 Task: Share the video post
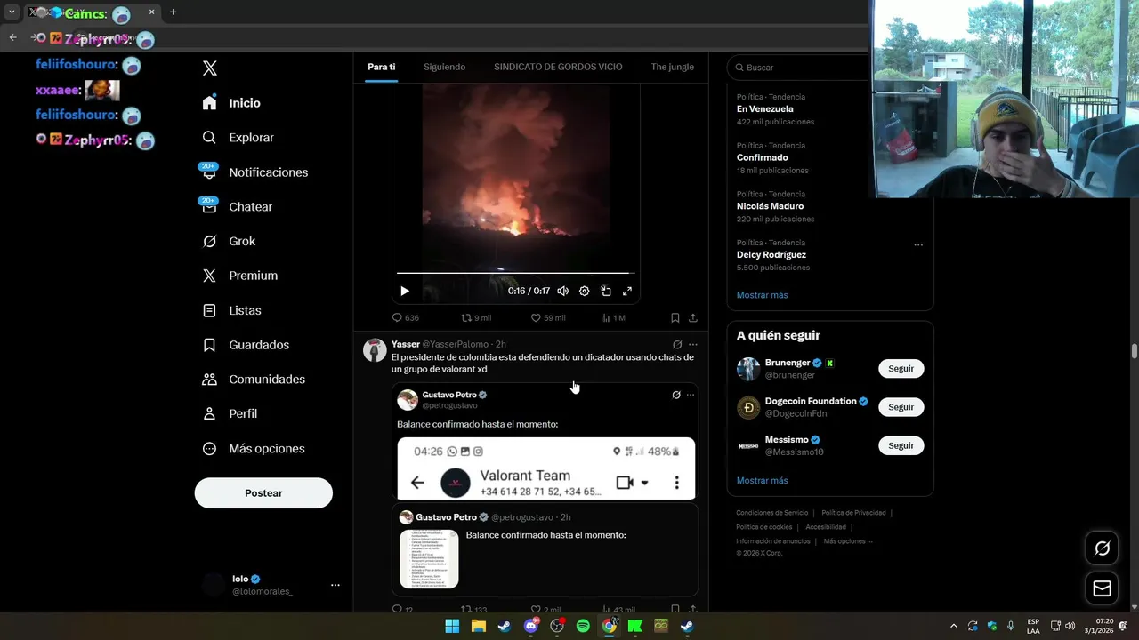(x=693, y=317)
